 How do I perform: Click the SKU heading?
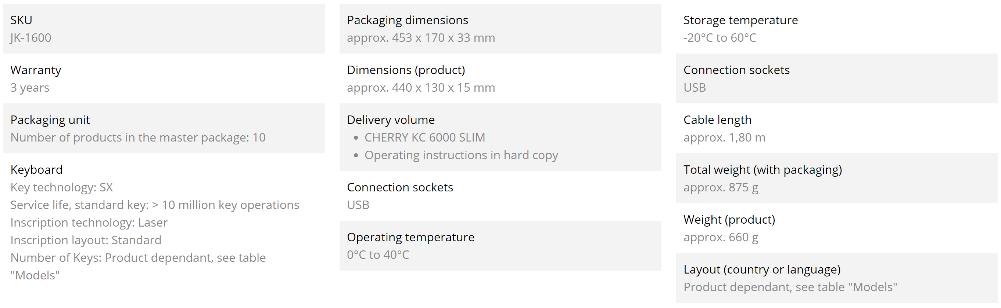21,20
